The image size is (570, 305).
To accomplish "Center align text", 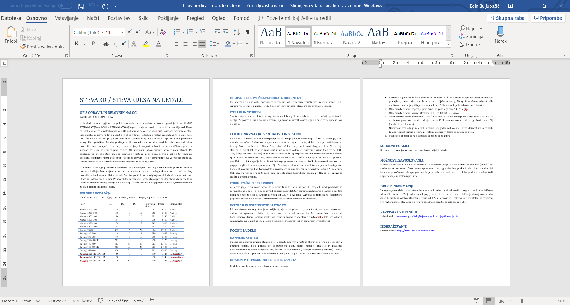I will point(186,44).
